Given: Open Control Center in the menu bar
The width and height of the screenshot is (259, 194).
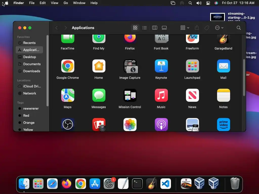Looking at the screenshot, I should [x=208, y=3].
